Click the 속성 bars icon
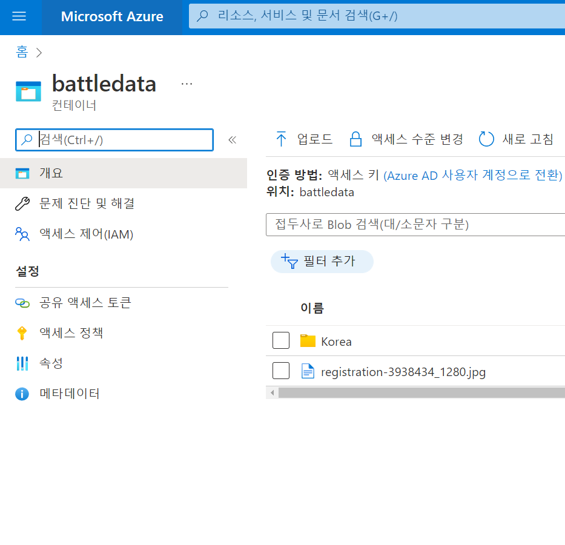Image resolution: width=565 pixels, height=545 pixels. (22, 363)
